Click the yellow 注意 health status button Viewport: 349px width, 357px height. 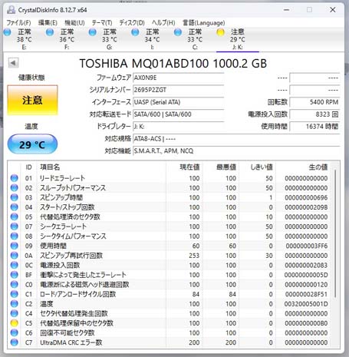pyautogui.click(x=32, y=100)
